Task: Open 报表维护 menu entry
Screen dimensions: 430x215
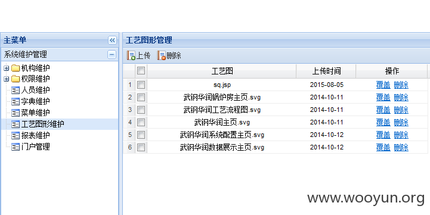Action: point(35,135)
